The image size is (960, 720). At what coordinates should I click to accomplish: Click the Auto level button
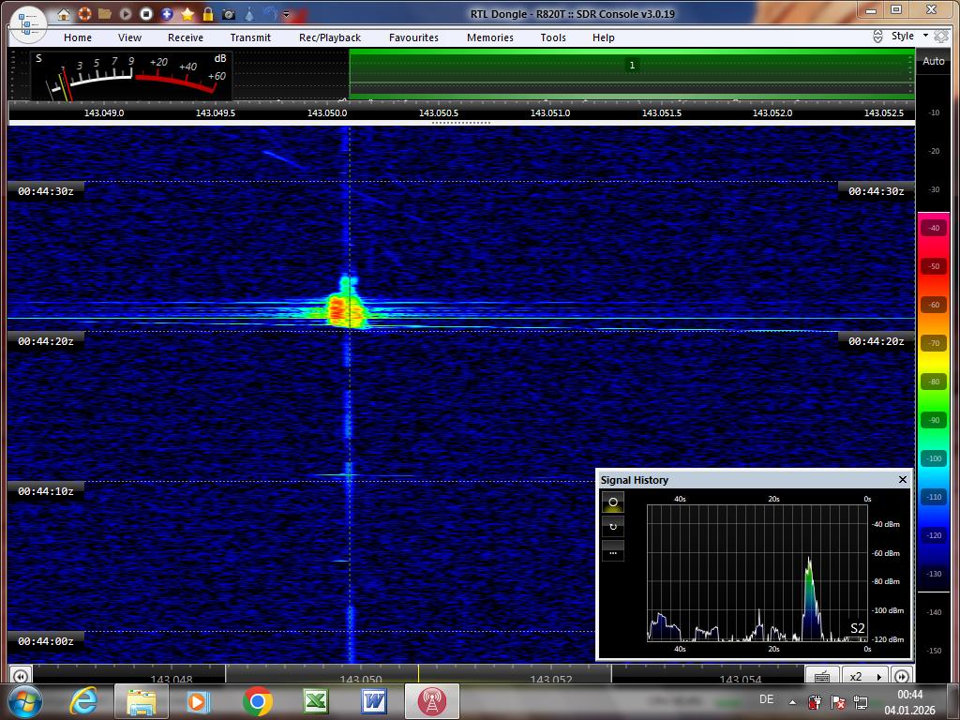tap(934, 61)
